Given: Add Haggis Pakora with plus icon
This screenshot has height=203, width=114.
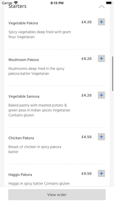Looking at the screenshot, I should (101, 173).
